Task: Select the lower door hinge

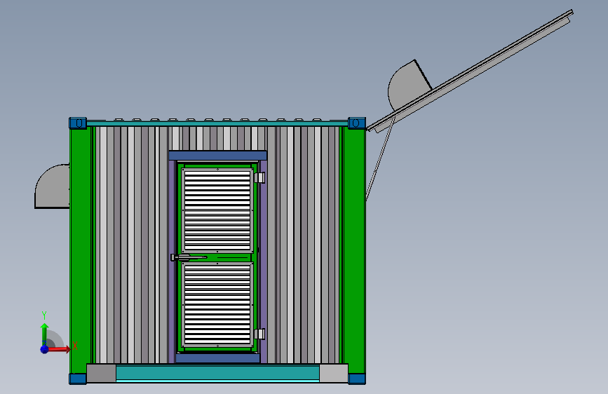Action: [259, 334]
